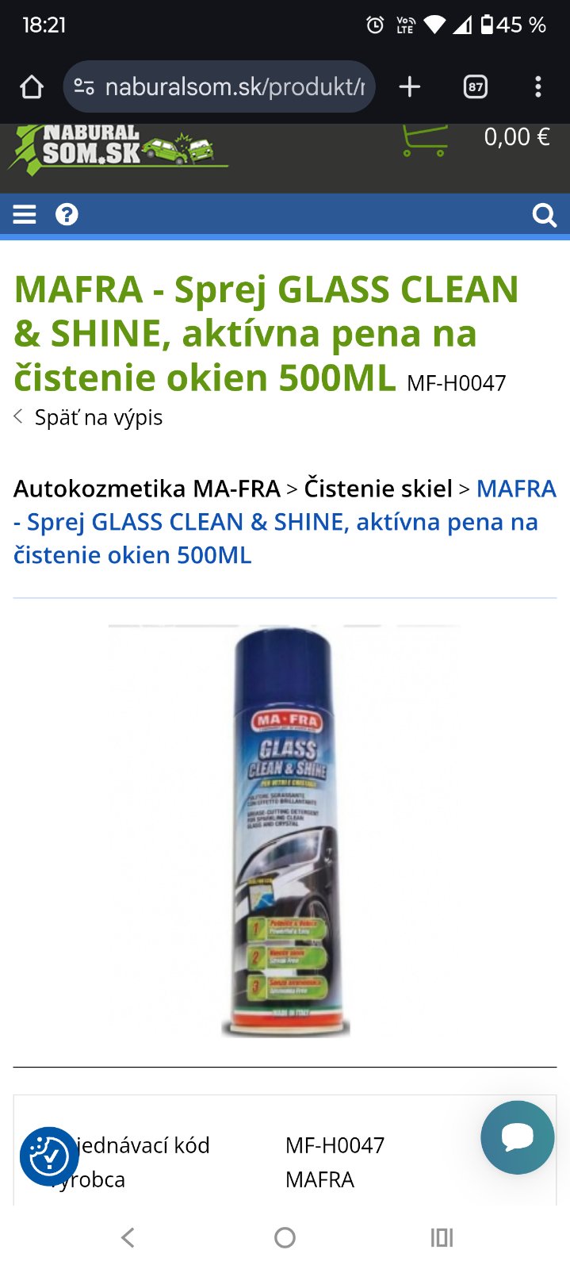Viewport: 570px width, 1269px height.
Task: Tap the Android back navigation button
Action: [x=128, y=1237]
